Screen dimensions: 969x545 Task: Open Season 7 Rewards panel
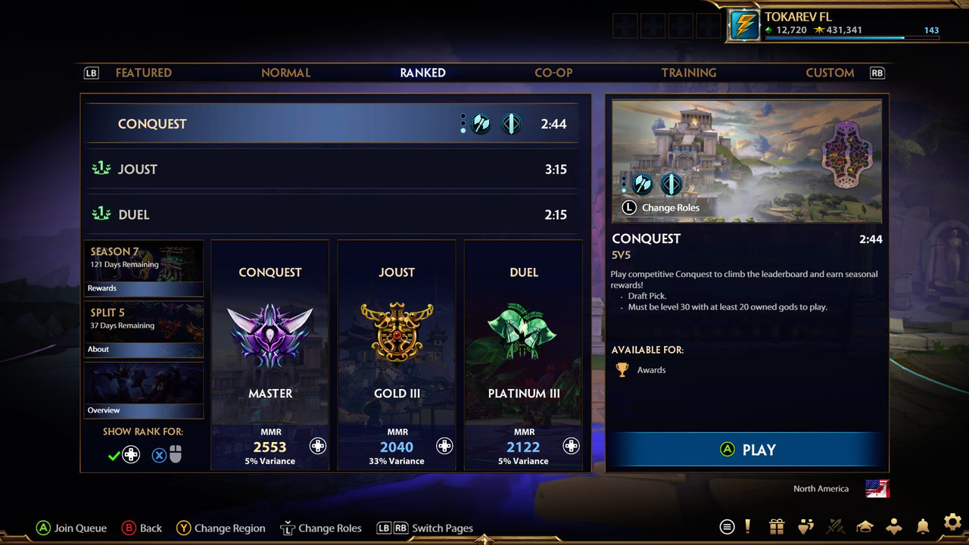[x=143, y=269]
